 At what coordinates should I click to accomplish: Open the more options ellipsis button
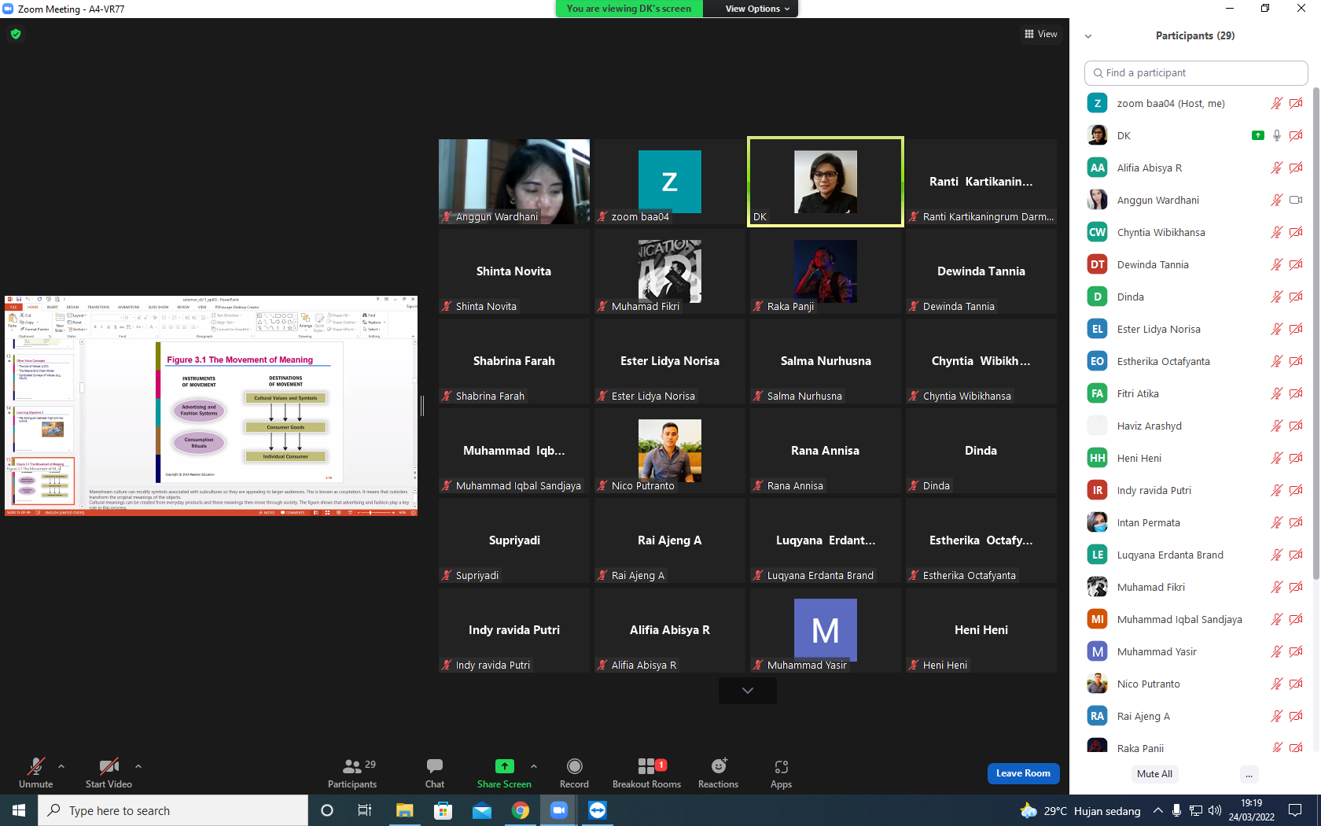[x=1249, y=774]
